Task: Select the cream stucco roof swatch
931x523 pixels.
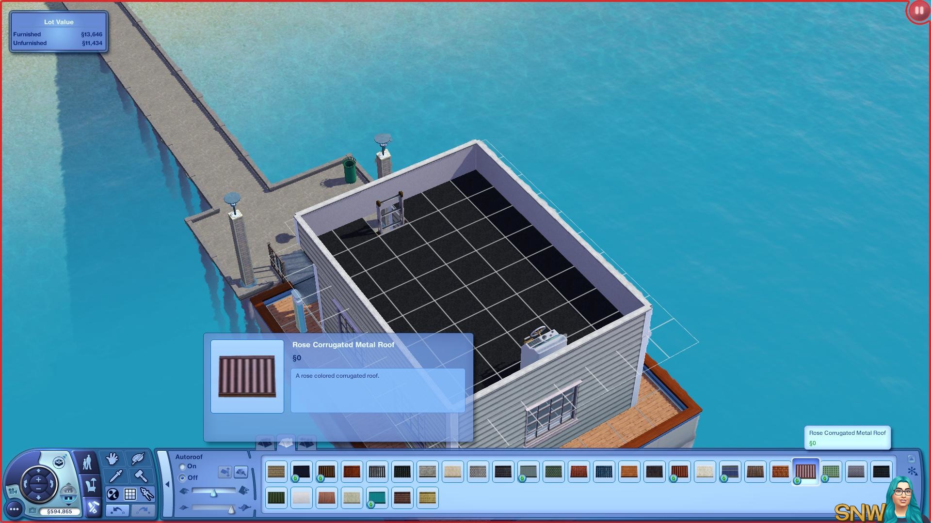Action: [452, 472]
